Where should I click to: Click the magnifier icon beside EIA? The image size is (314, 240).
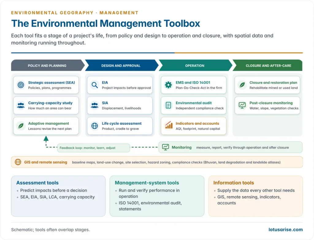[94, 85]
